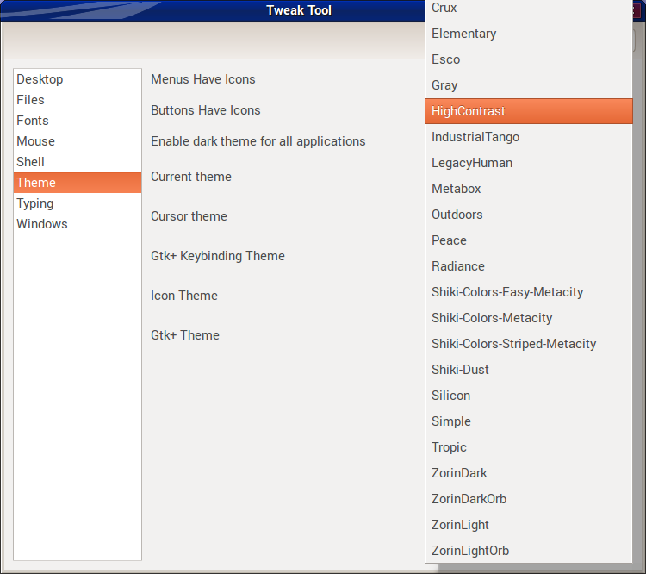The image size is (646, 574).
Task: Select IndustrialTango from the dropdown list
Action: (475, 137)
